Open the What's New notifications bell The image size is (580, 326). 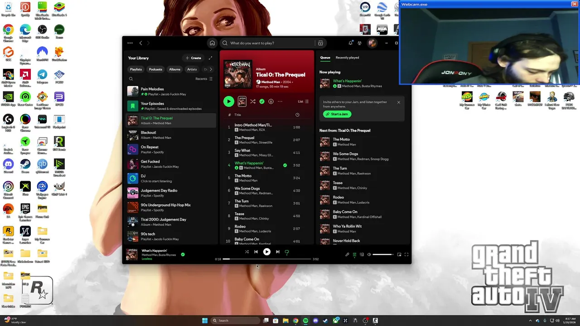coord(350,43)
